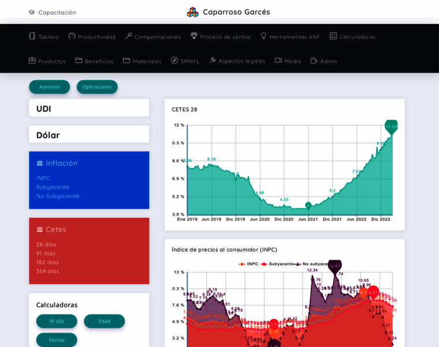Click the Tablero icon in navigation
The image size is (439, 347).
click(x=32, y=36)
